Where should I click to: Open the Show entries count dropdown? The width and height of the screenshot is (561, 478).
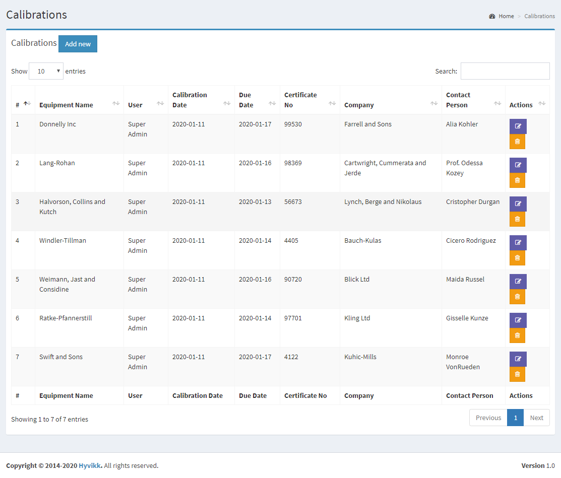(46, 71)
